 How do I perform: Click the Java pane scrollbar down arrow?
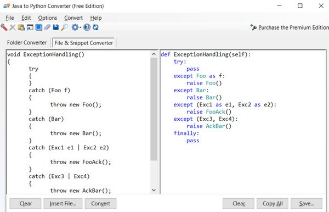pos(154,190)
